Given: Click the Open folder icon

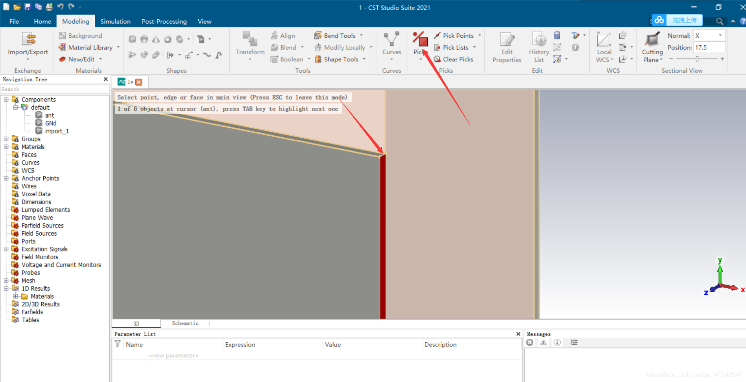Looking at the screenshot, I should pos(17,7).
